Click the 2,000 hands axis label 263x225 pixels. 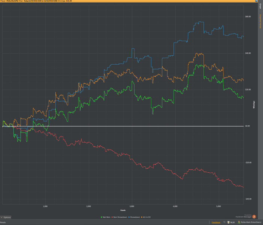tap(89, 206)
